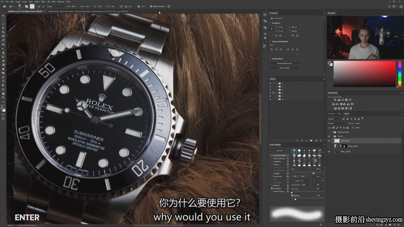The image size is (404, 227).
Task: Click the foreground color swatch in Color panel
Action: [330, 63]
